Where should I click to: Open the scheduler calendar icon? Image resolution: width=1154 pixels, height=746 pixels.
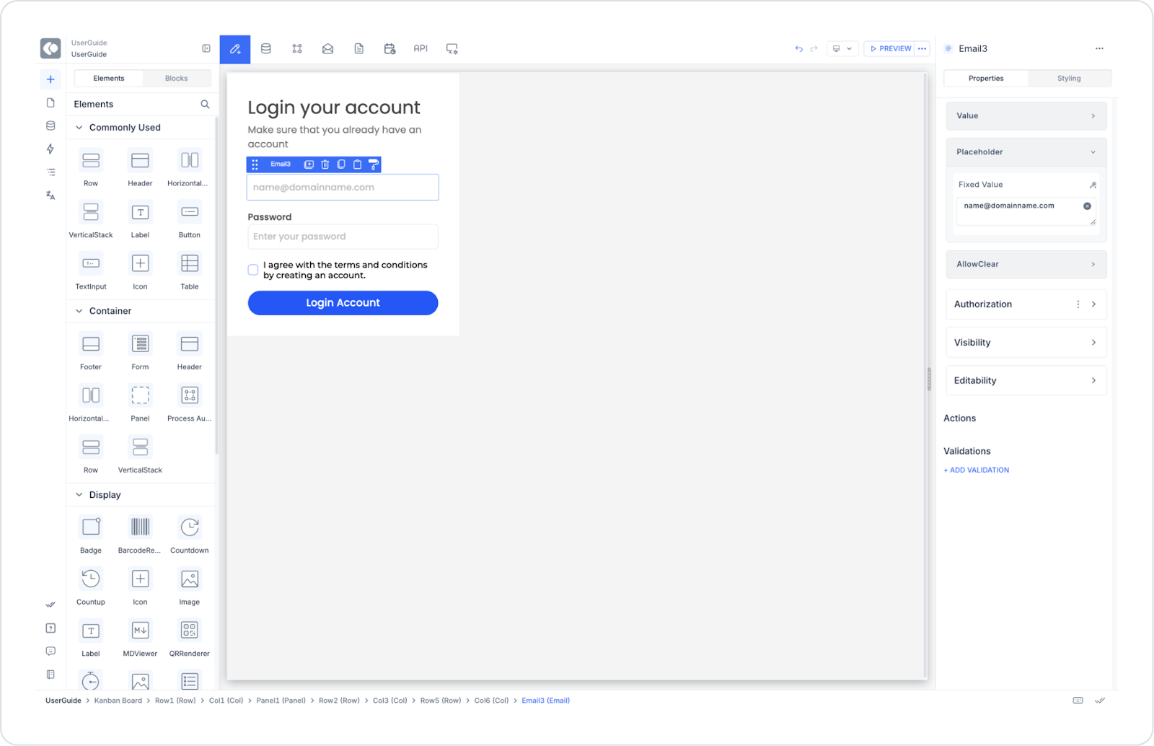390,49
